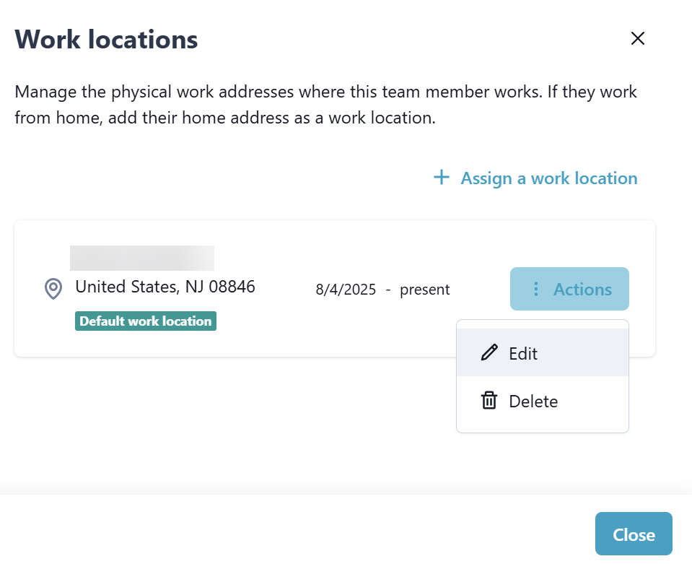Open the Actions dropdown button

(x=569, y=289)
